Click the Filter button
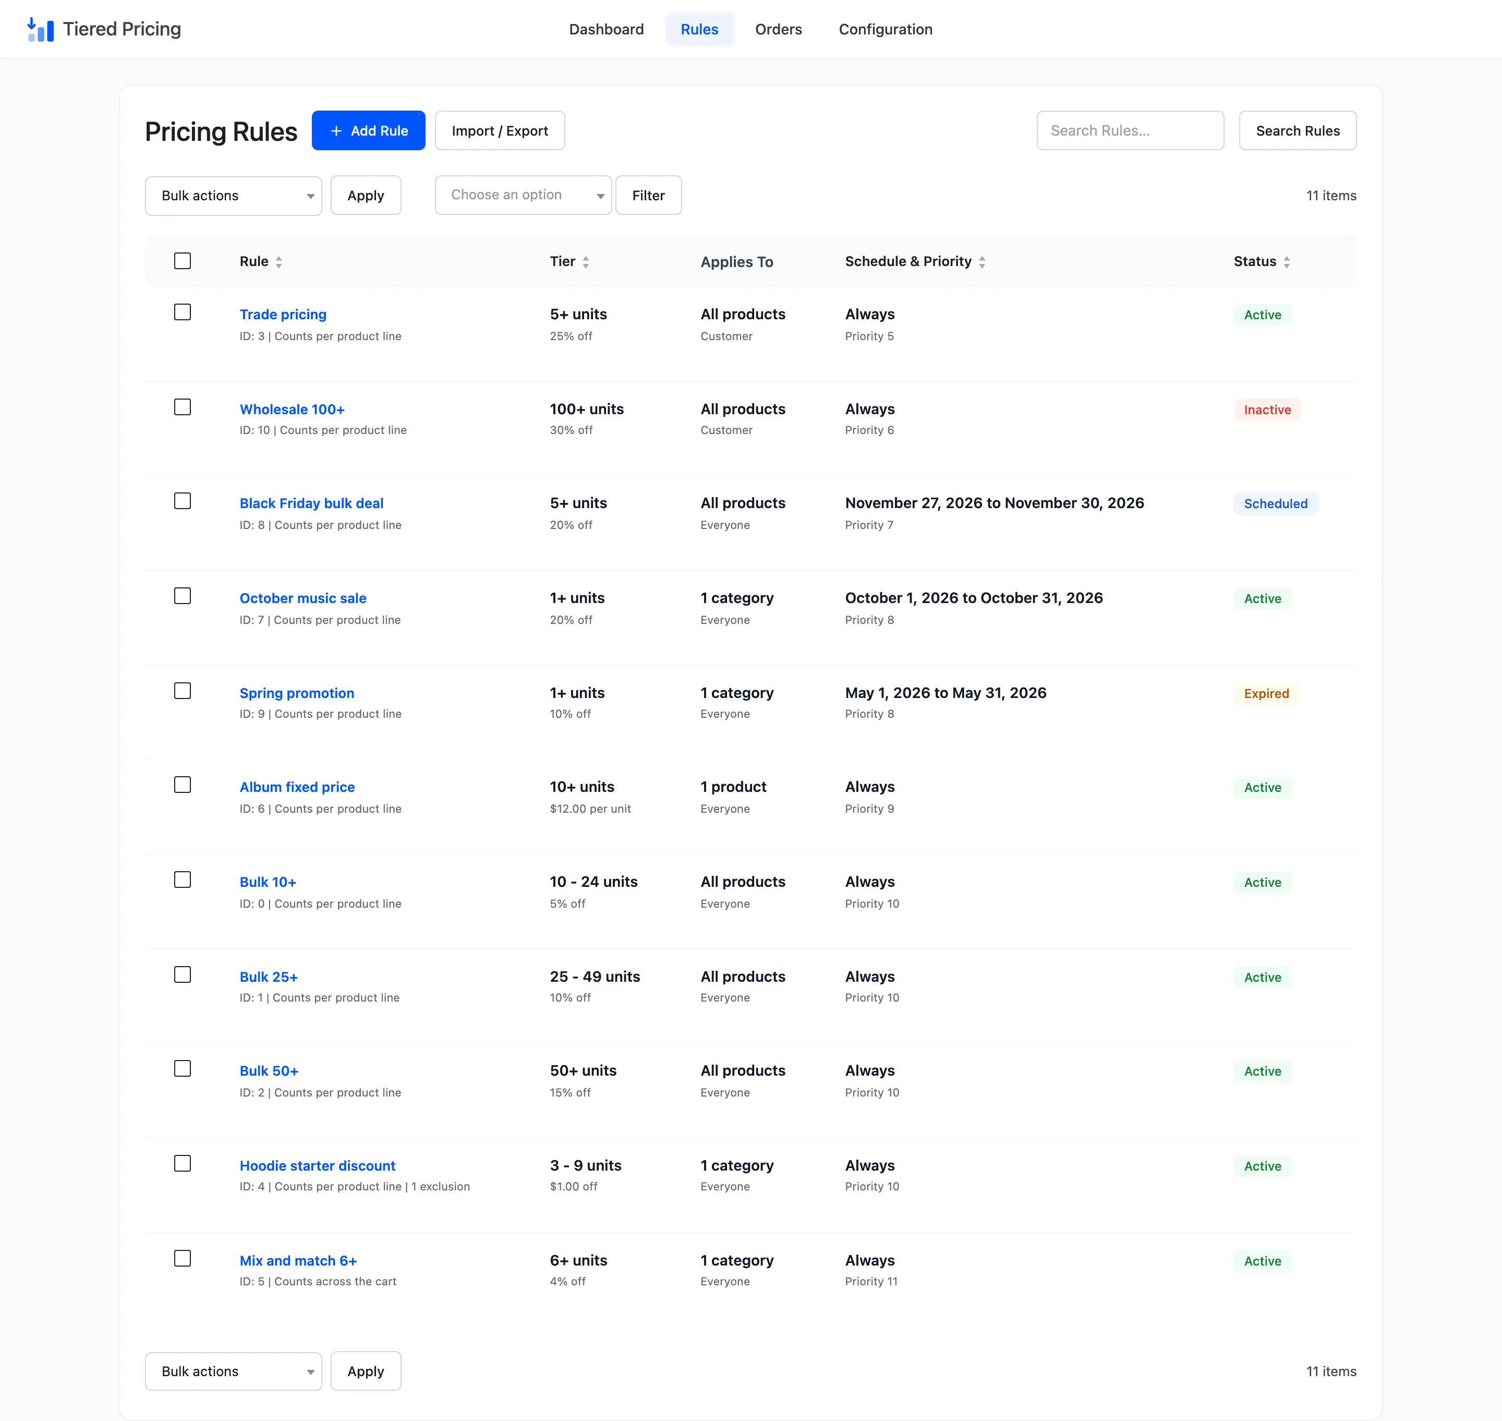This screenshot has width=1502, height=1421. (648, 196)
